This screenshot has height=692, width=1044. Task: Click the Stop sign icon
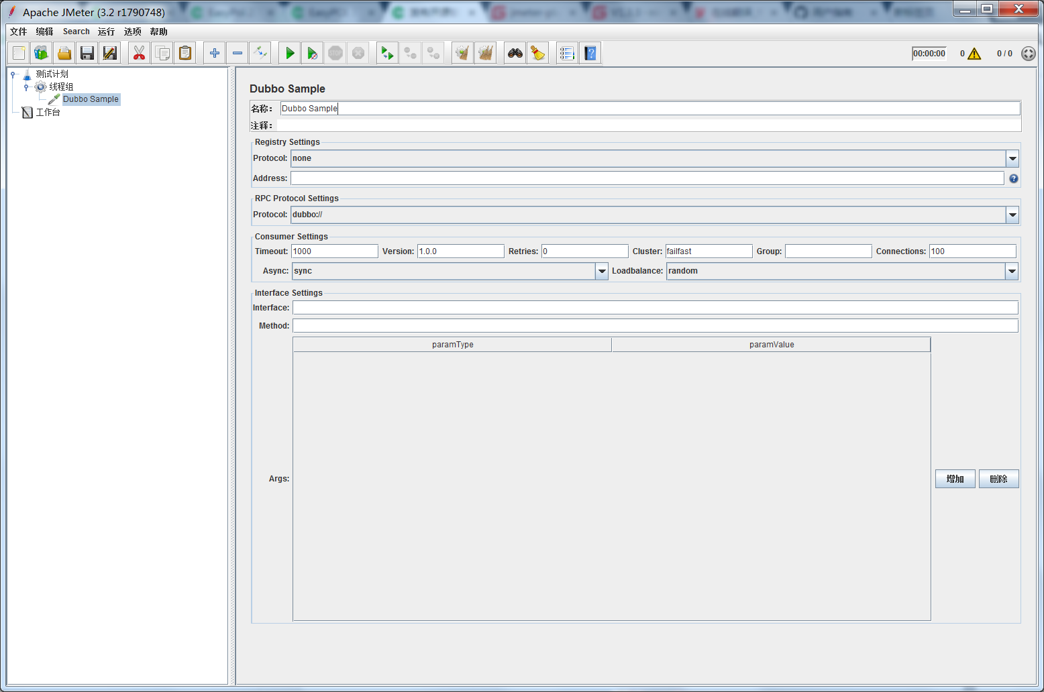335,53
